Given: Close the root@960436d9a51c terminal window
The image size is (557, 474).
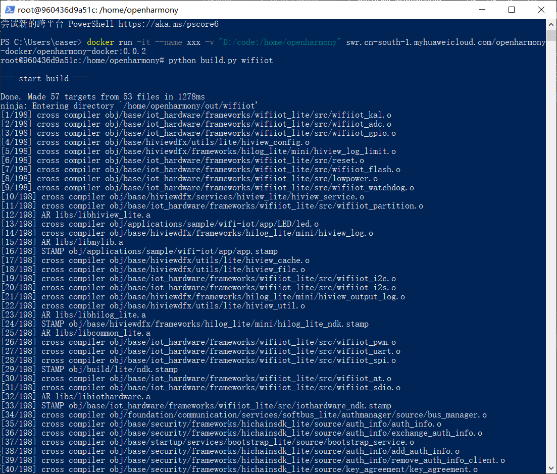Looking at the screenshot, I should (x=541, y=10).
